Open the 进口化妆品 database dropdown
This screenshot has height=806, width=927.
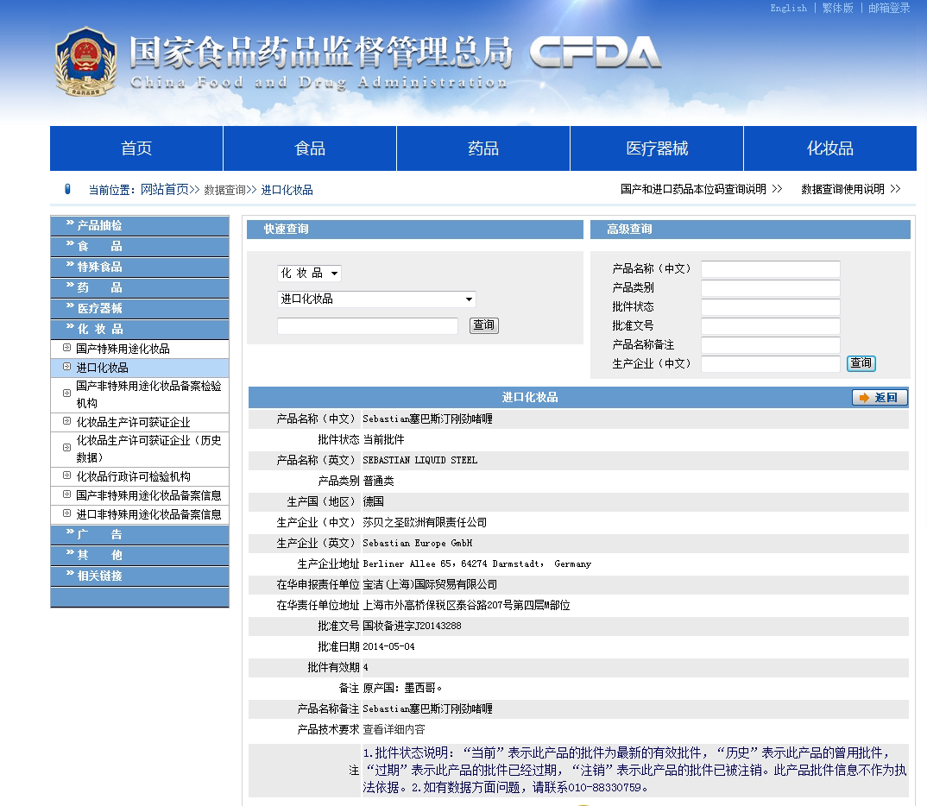(x=376, y=299)
